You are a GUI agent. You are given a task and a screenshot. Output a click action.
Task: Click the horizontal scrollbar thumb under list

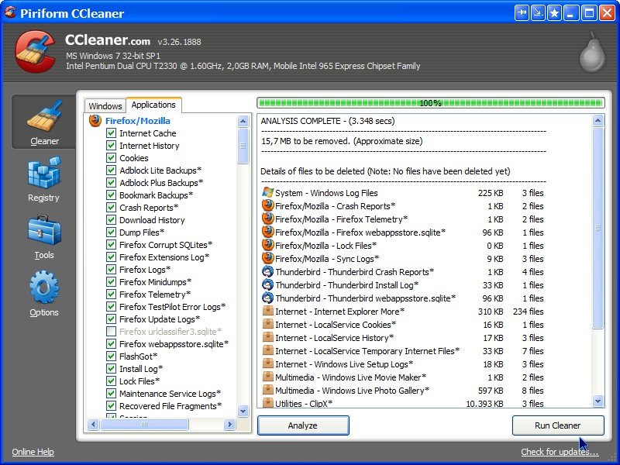tap(144, 424)
